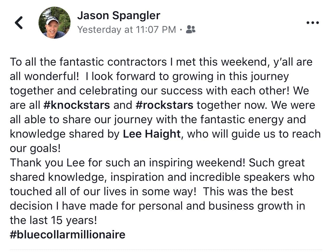Click the divider line below the post
The width and height of the screenshot is (332, 252).
point(166,250)
